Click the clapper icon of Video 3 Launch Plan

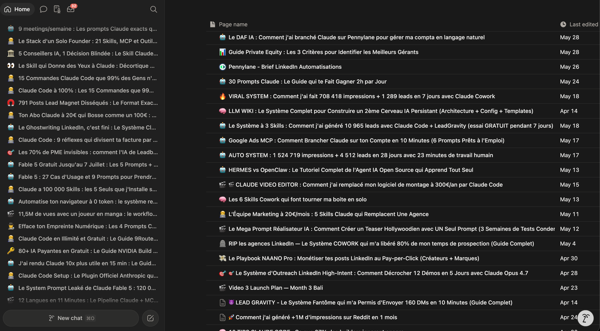pyautogui.click(x=222, y=288)
